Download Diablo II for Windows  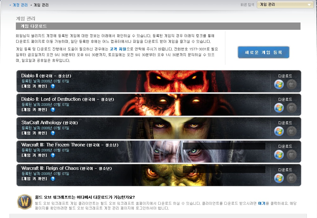(279, 85)
